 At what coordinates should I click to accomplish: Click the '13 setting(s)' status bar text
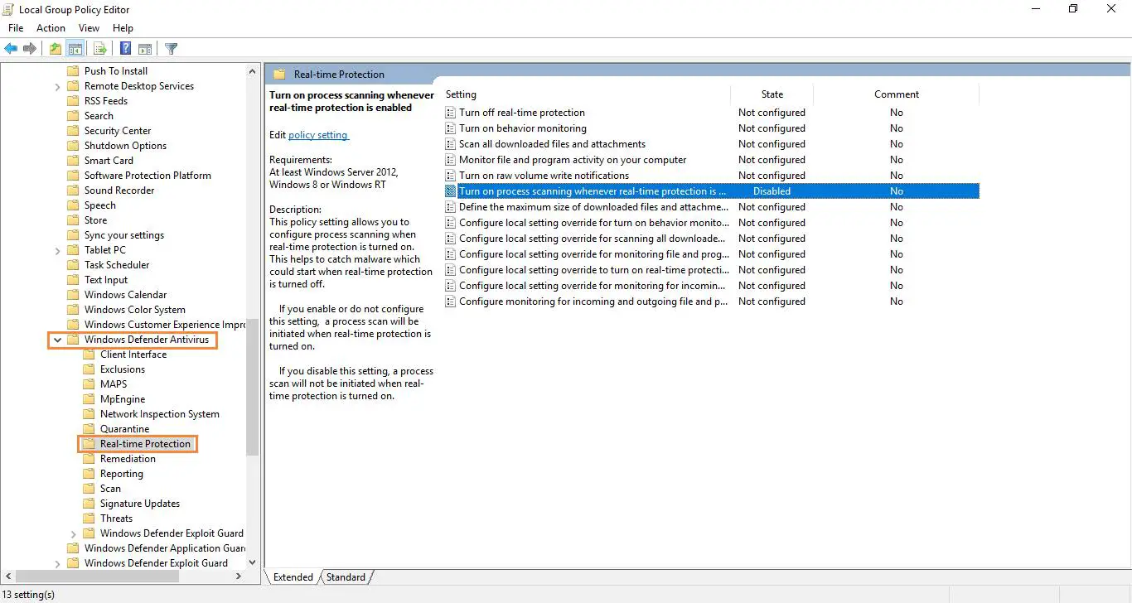coord(29,595)
